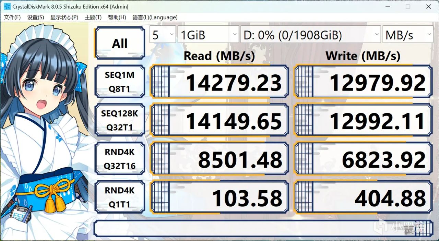Click the Read (MB/s) column header
Image resolution: width=439 pixels, height=241 pixels.
point(219,56)
